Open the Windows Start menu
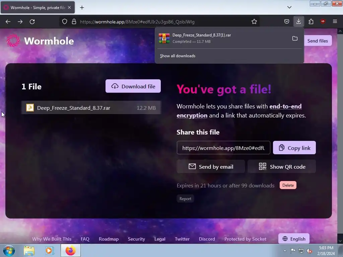Image resolution: width=343 pixels, height=257 pixels. point(9,251)
